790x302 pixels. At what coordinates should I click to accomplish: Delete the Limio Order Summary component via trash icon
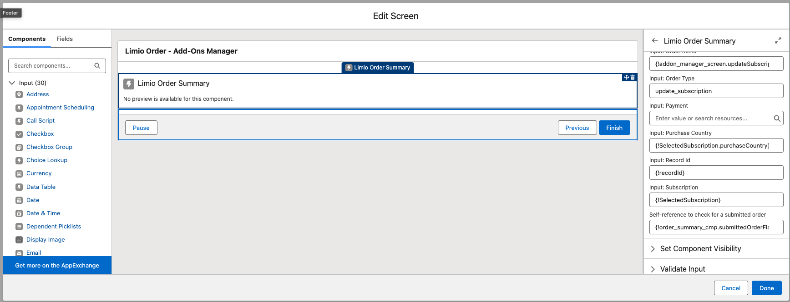pos(633,77)
